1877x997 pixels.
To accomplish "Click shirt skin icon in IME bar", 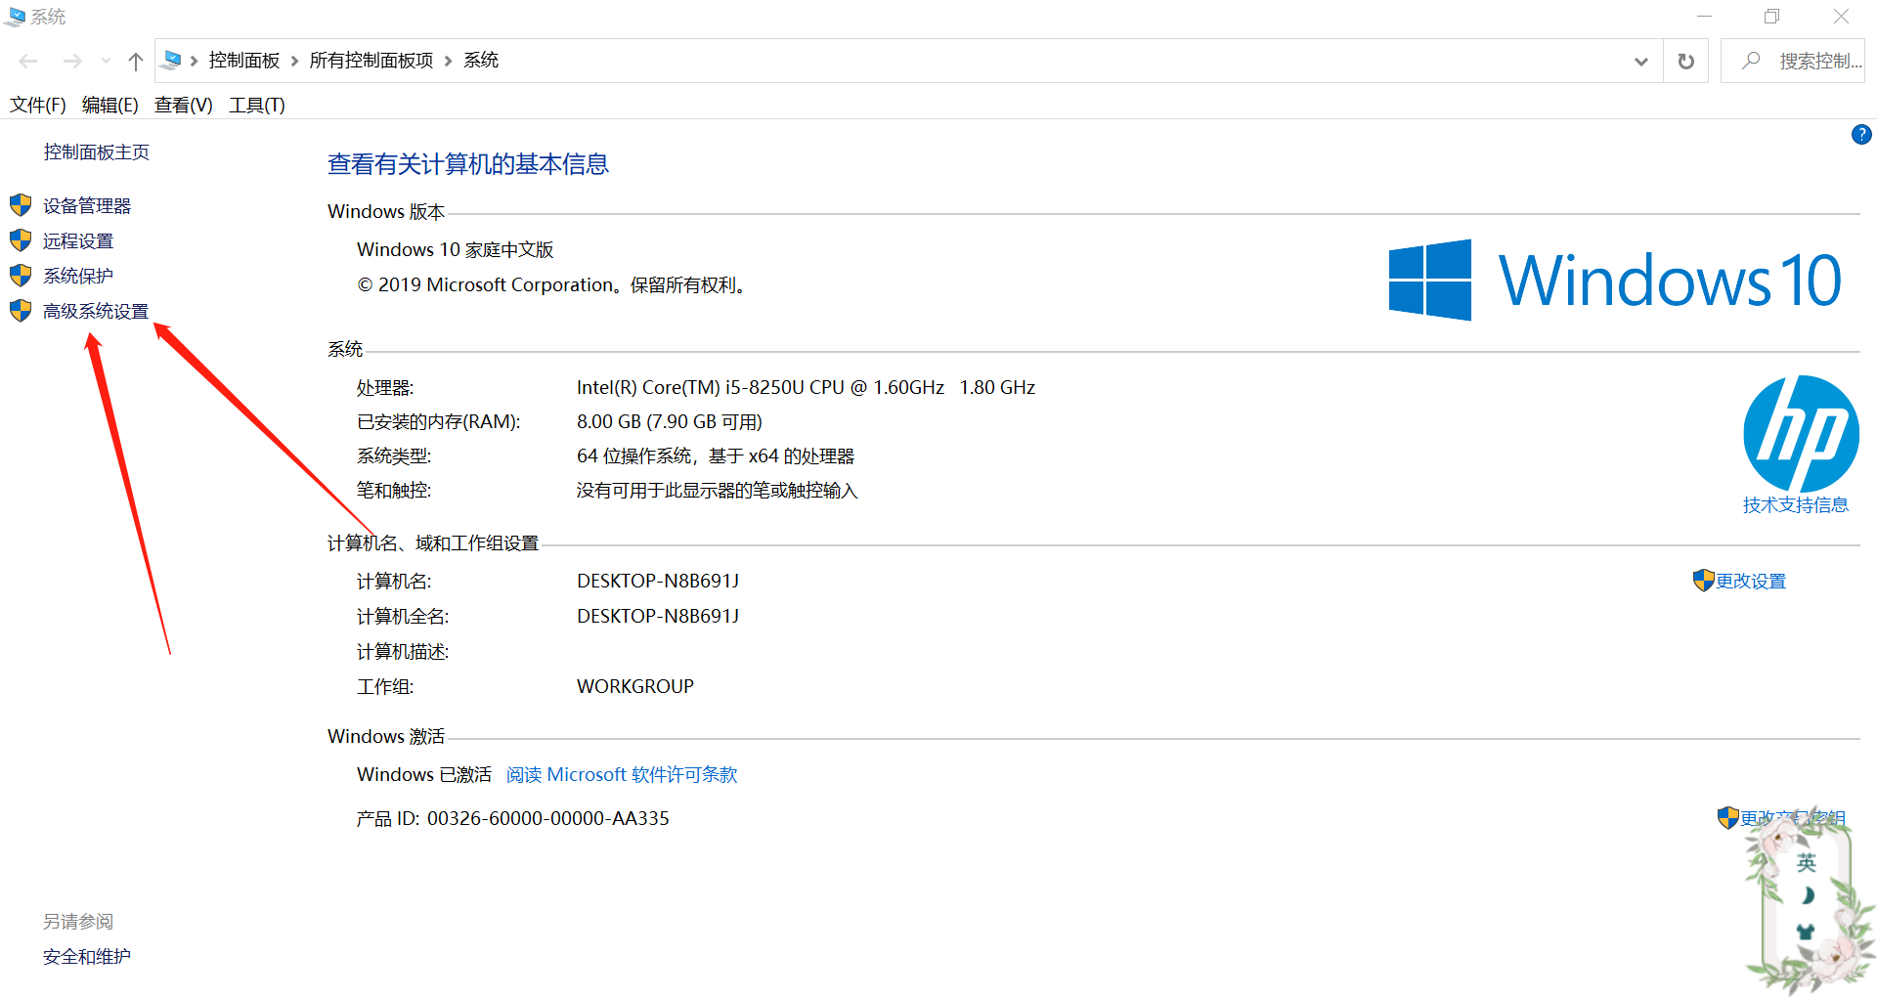I will click(x=1806, y=932).
